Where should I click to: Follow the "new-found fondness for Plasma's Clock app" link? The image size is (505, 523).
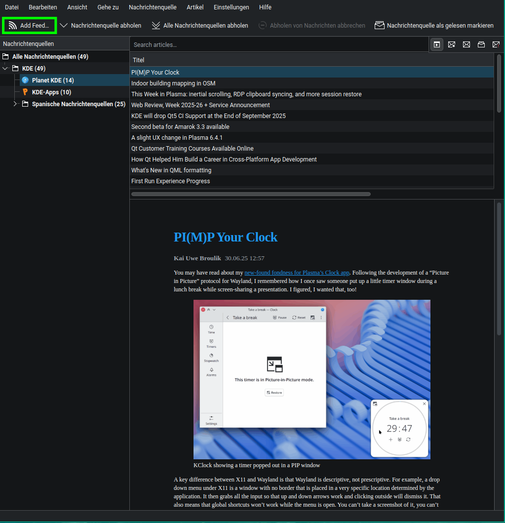(x=297, y=272)
